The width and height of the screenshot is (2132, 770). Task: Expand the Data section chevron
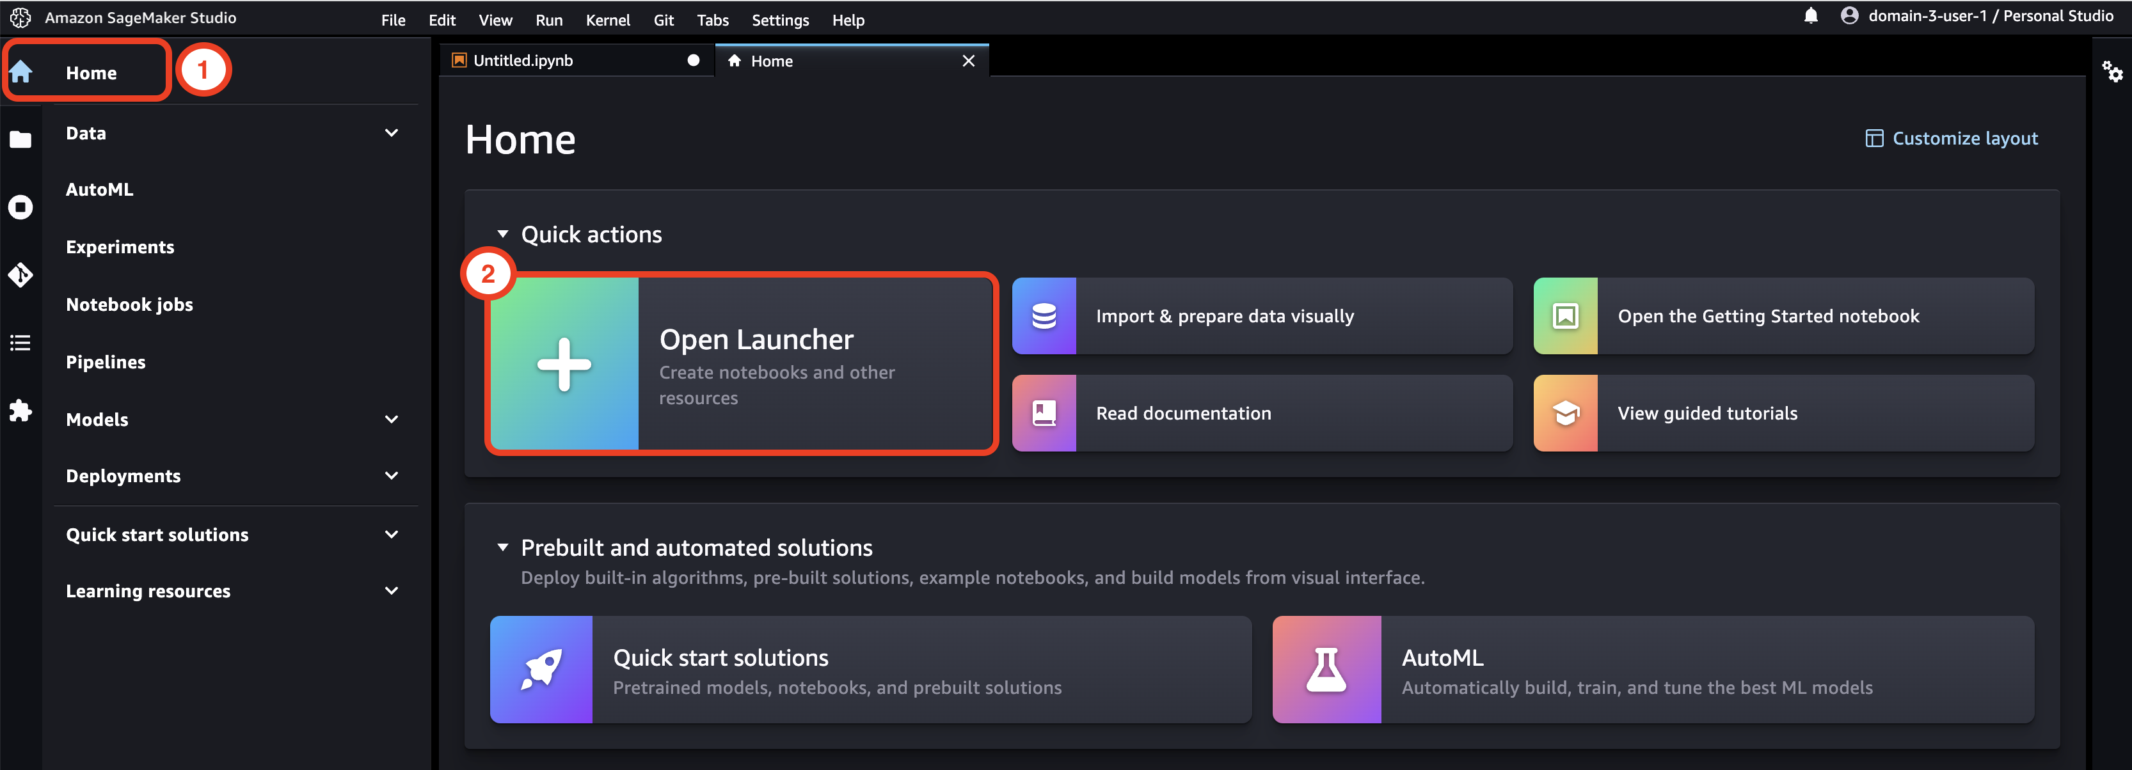[392, 133]
